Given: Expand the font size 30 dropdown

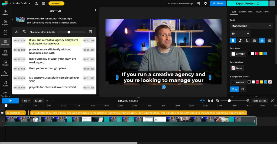Looking at the screenshot, I should pyautogui.click(x=240, y=34).
